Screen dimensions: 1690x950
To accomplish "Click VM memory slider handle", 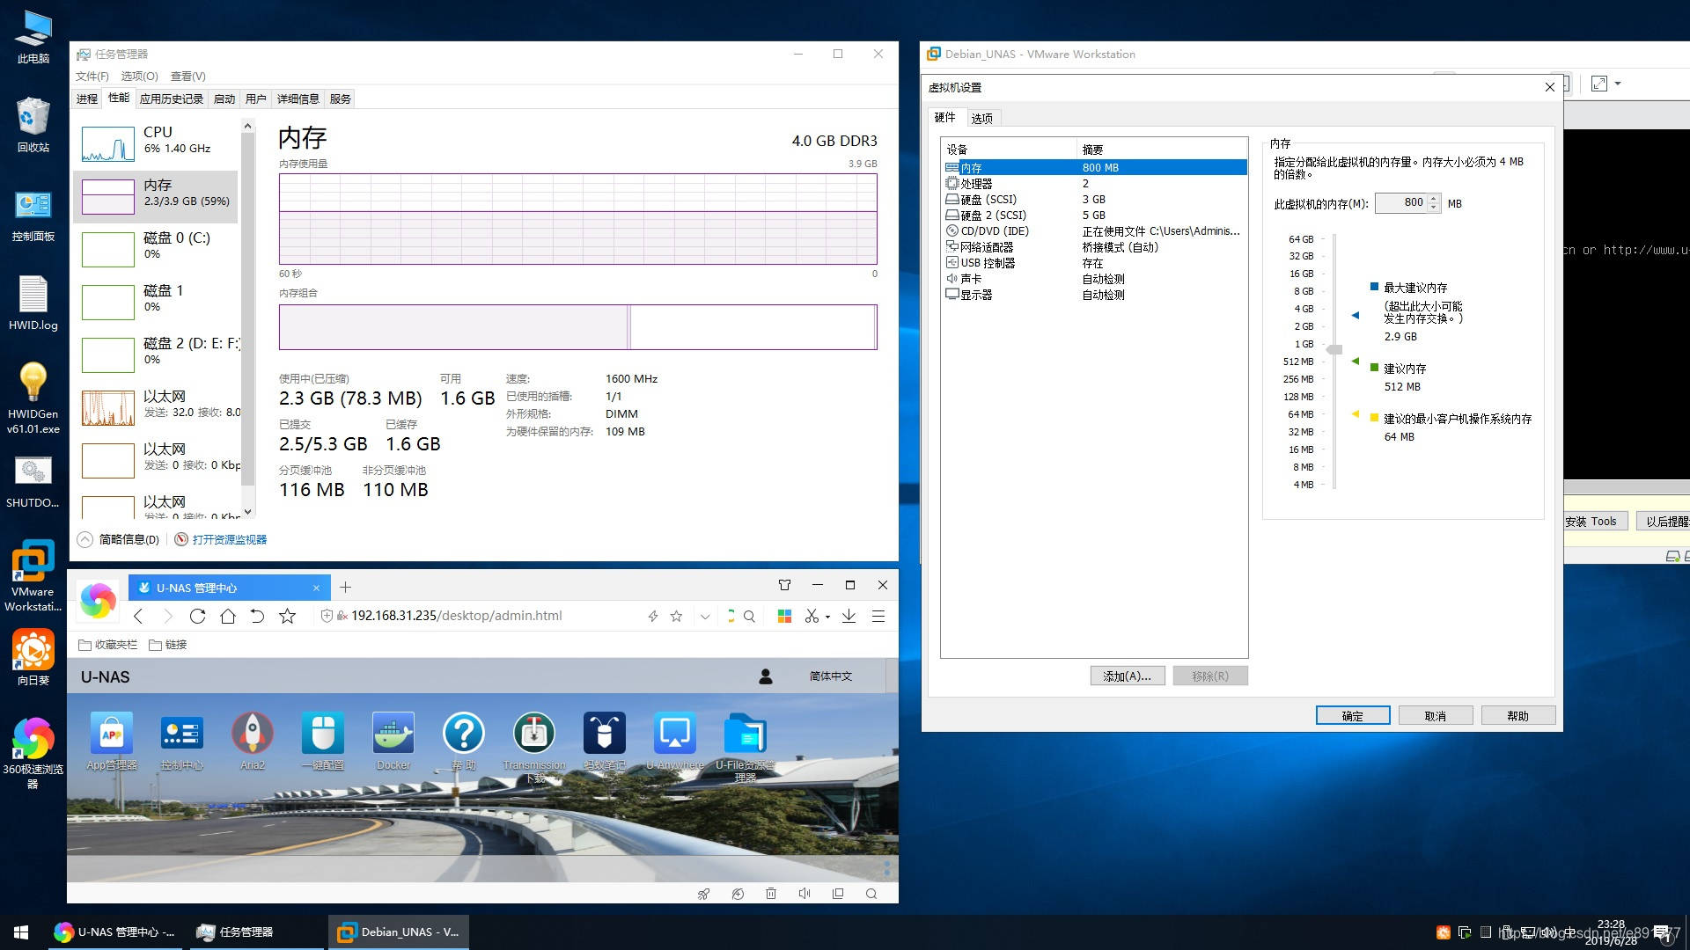I will point(1334,349).
